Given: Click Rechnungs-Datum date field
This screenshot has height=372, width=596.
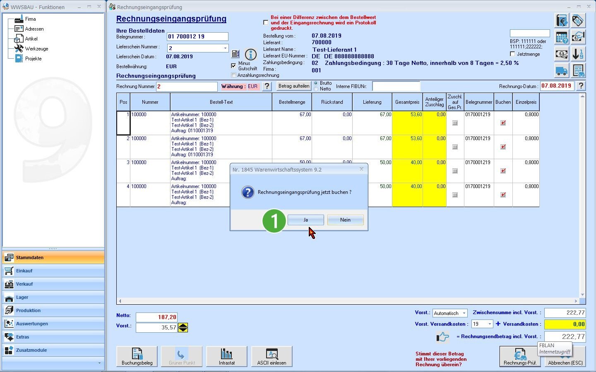Looking at the screenshot, I should coord(557,86).
